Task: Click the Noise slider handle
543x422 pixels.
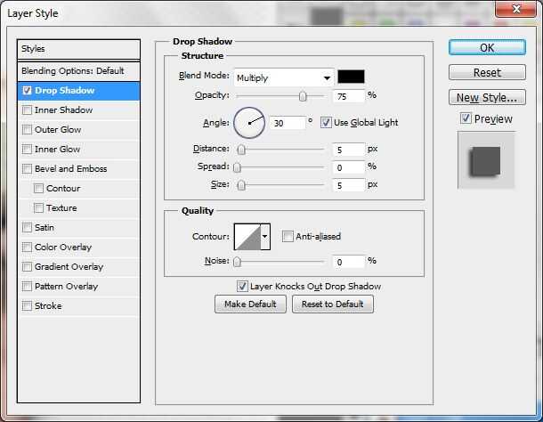Action: 237,262
